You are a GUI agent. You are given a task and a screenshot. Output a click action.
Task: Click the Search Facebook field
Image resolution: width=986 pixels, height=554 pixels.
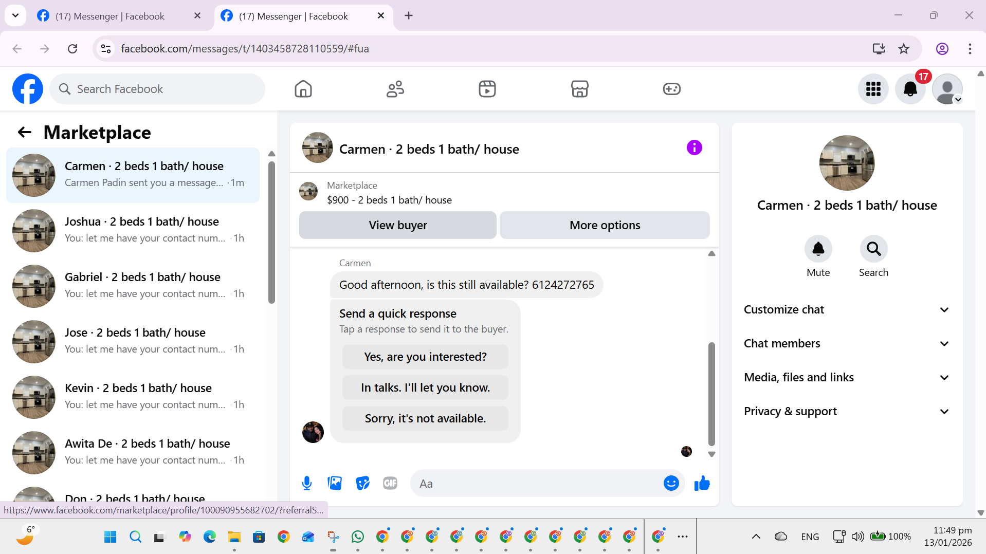click(157, 89)
